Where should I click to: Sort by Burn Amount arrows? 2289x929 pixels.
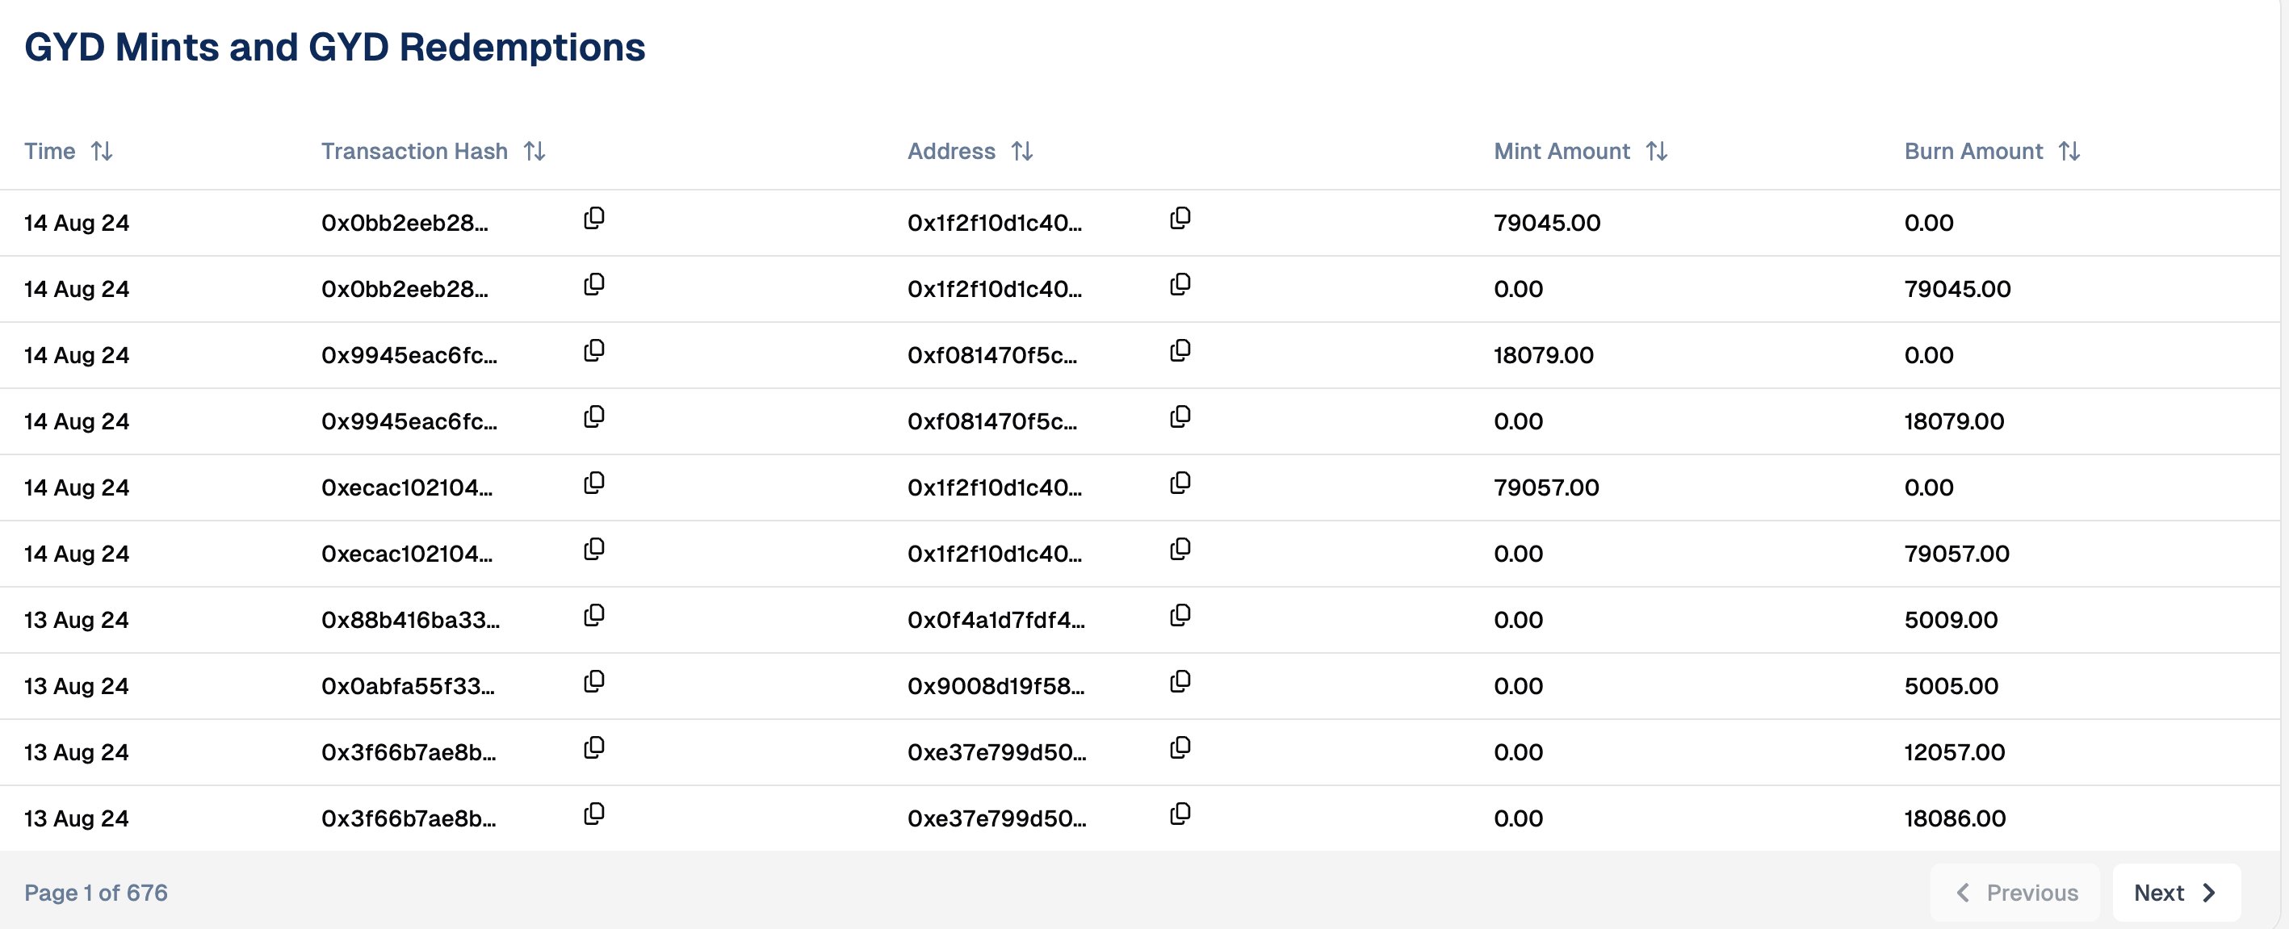click(x=2069, y=152)
